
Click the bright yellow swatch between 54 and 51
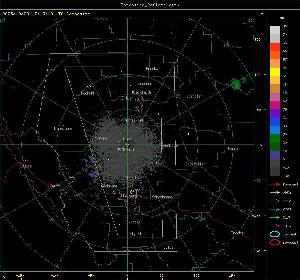pyautogui.click(x=275, y=72)
